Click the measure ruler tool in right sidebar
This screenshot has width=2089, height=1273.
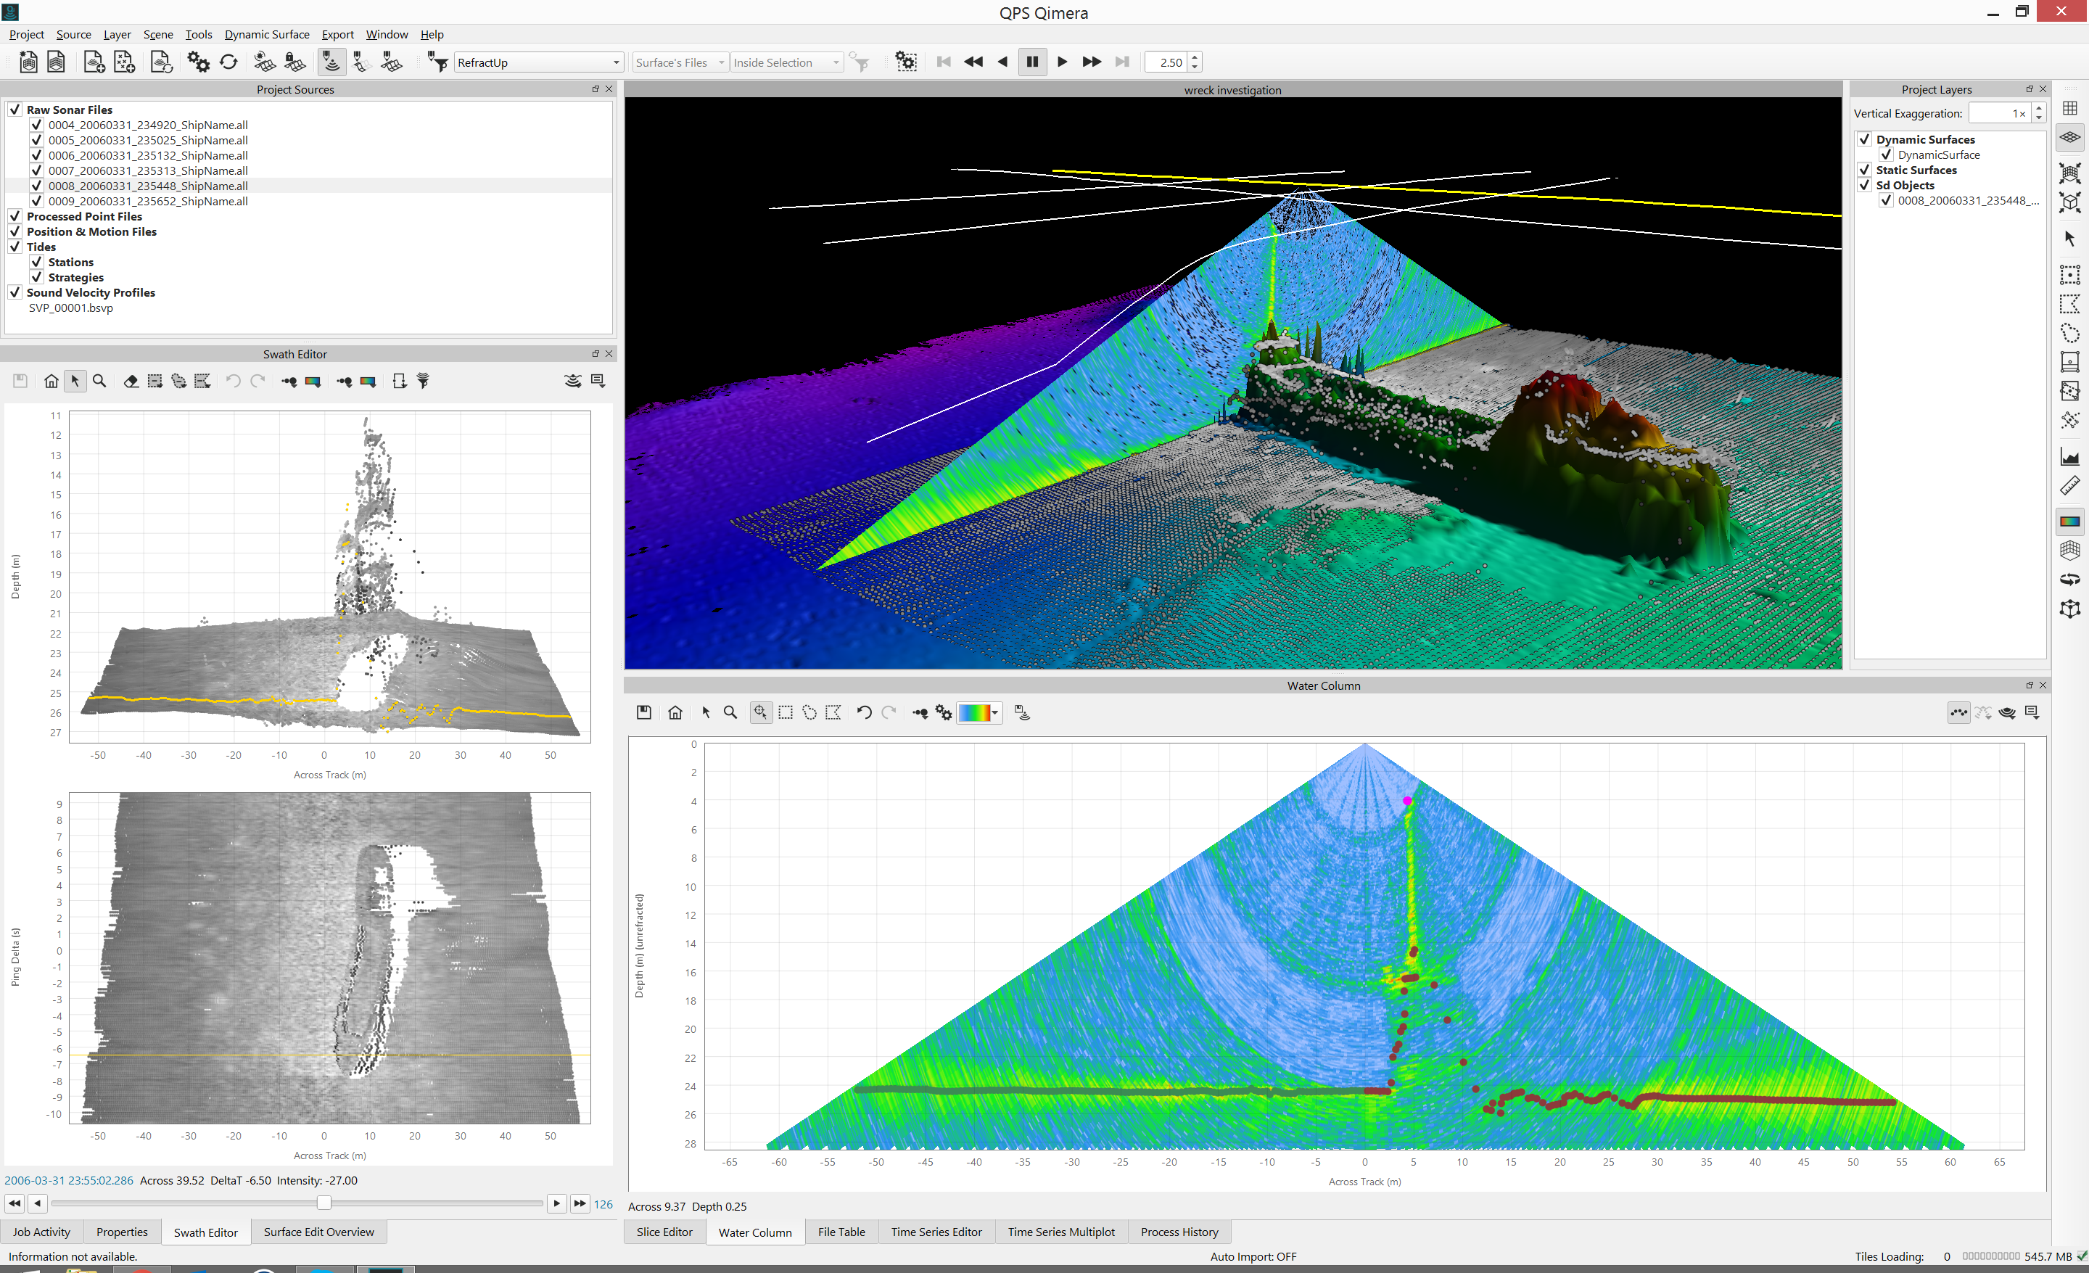[2069, 487]
